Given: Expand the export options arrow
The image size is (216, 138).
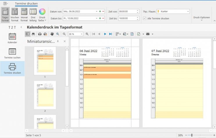Looking at the screenshot, I should point(143,34).
